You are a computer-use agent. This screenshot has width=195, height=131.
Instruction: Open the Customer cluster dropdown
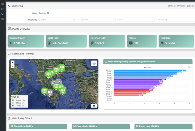point(97,20)
